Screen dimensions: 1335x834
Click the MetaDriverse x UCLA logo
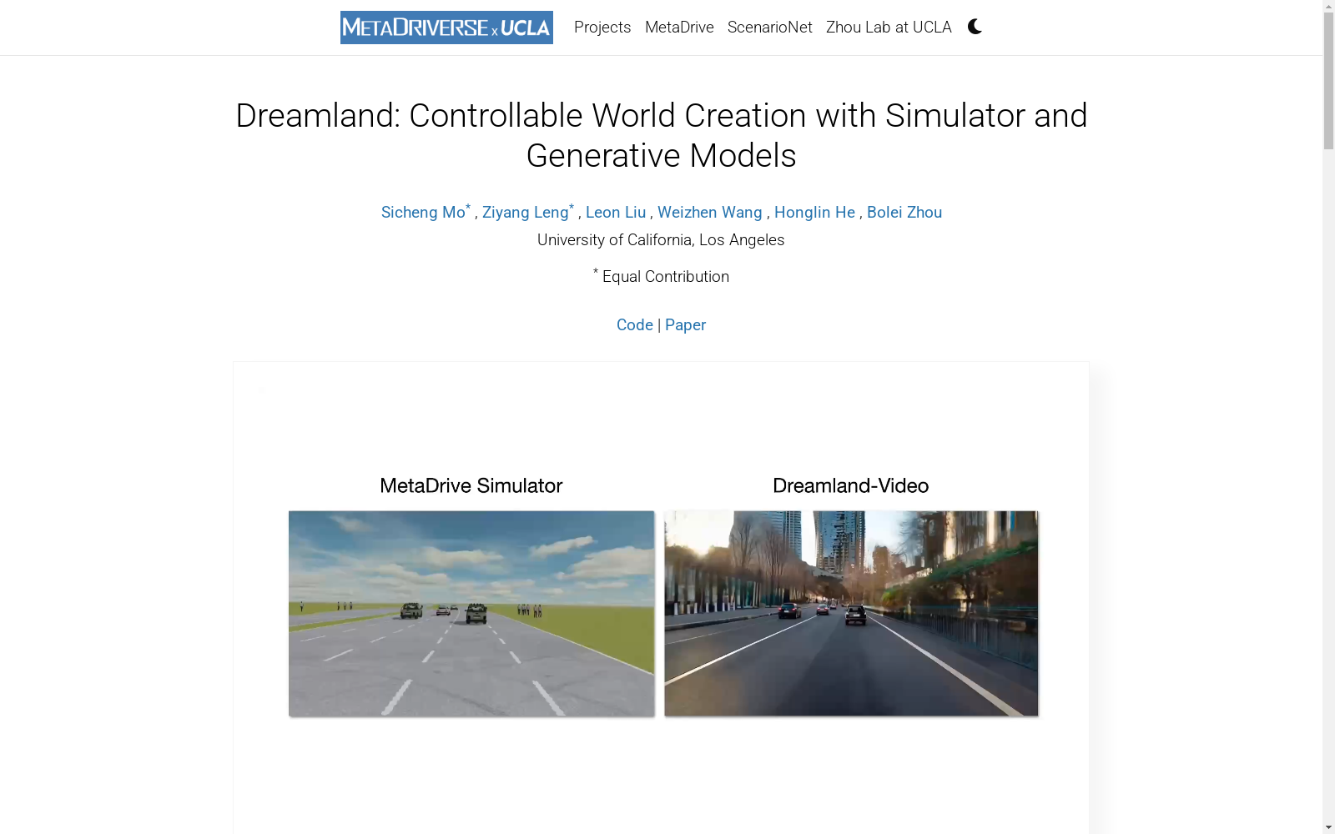tap(446, 28)
